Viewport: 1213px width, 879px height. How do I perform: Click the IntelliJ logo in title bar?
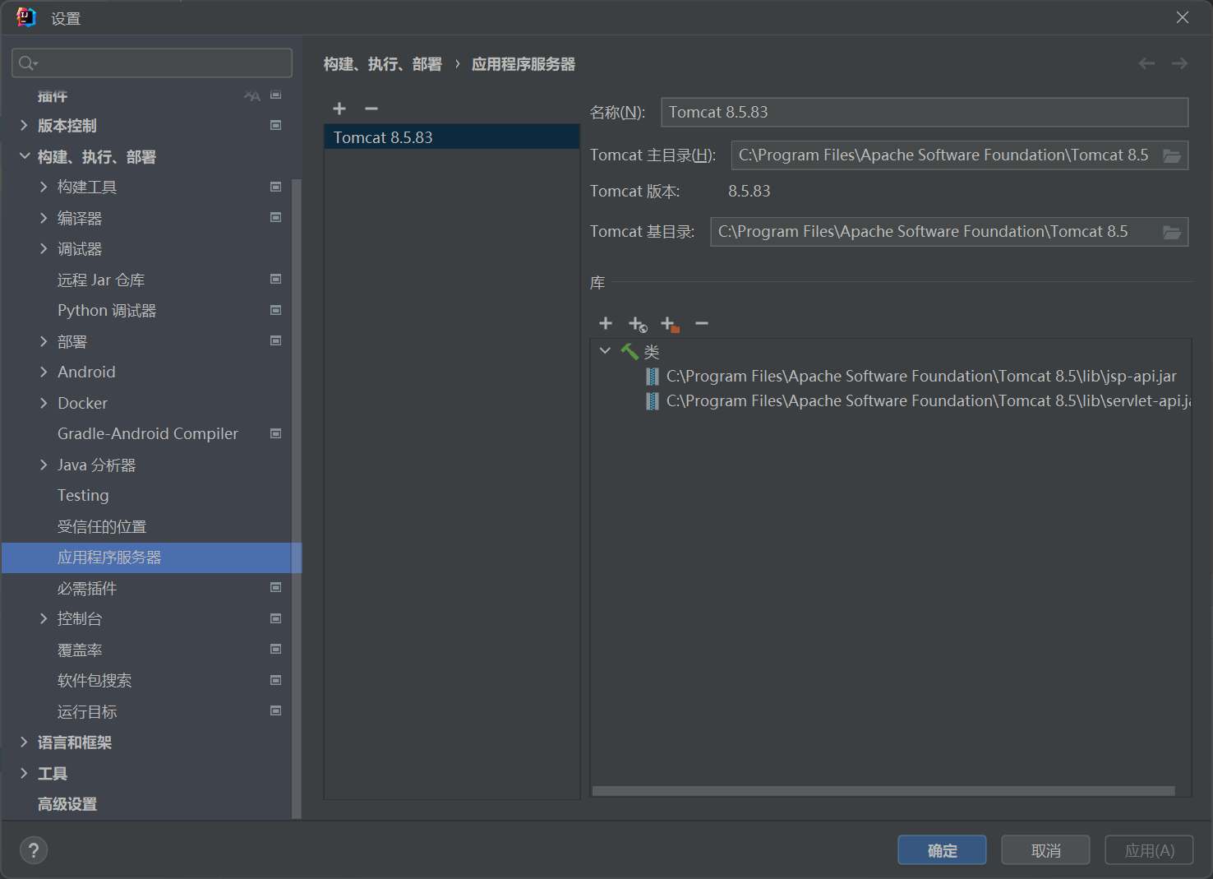26,17
